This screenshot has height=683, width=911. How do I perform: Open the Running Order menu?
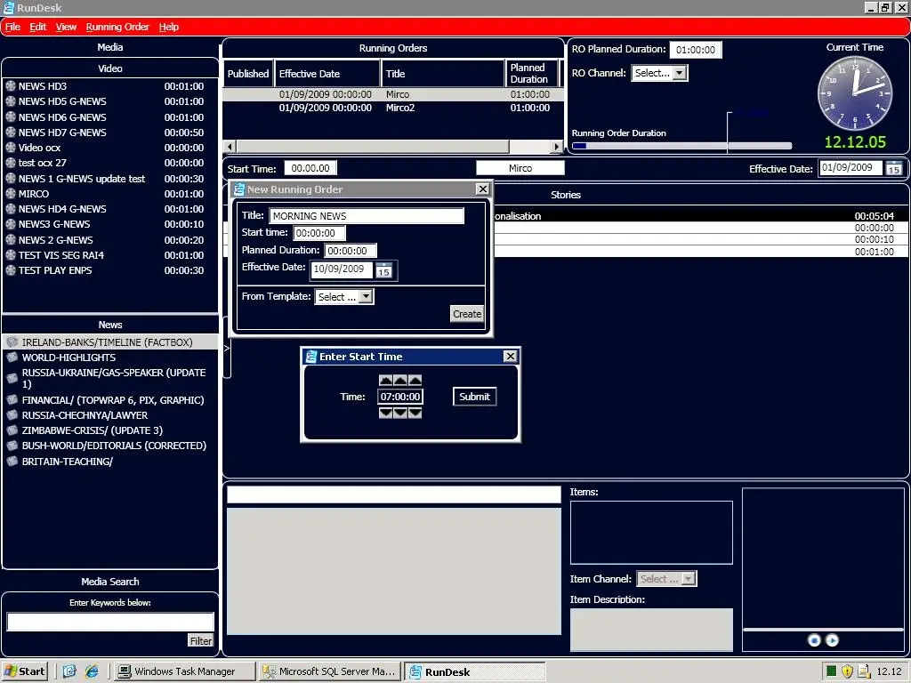117,27
